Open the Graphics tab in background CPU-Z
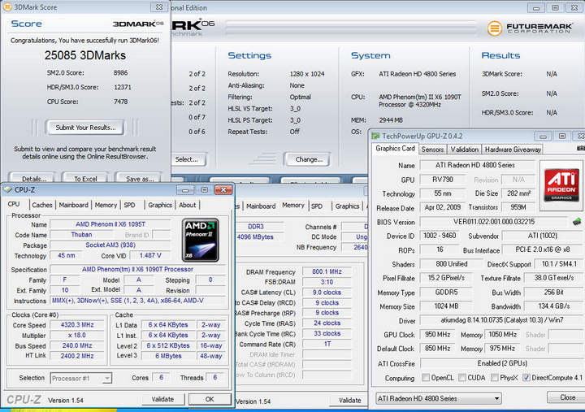 (347, 206)
